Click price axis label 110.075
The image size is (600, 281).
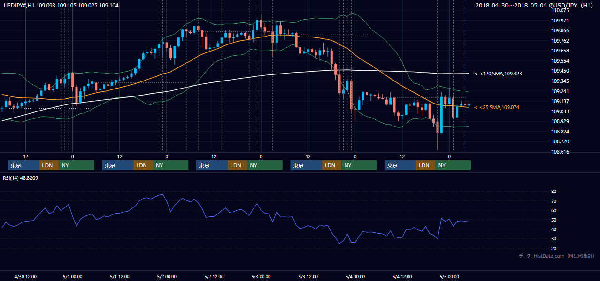point(561,10)
